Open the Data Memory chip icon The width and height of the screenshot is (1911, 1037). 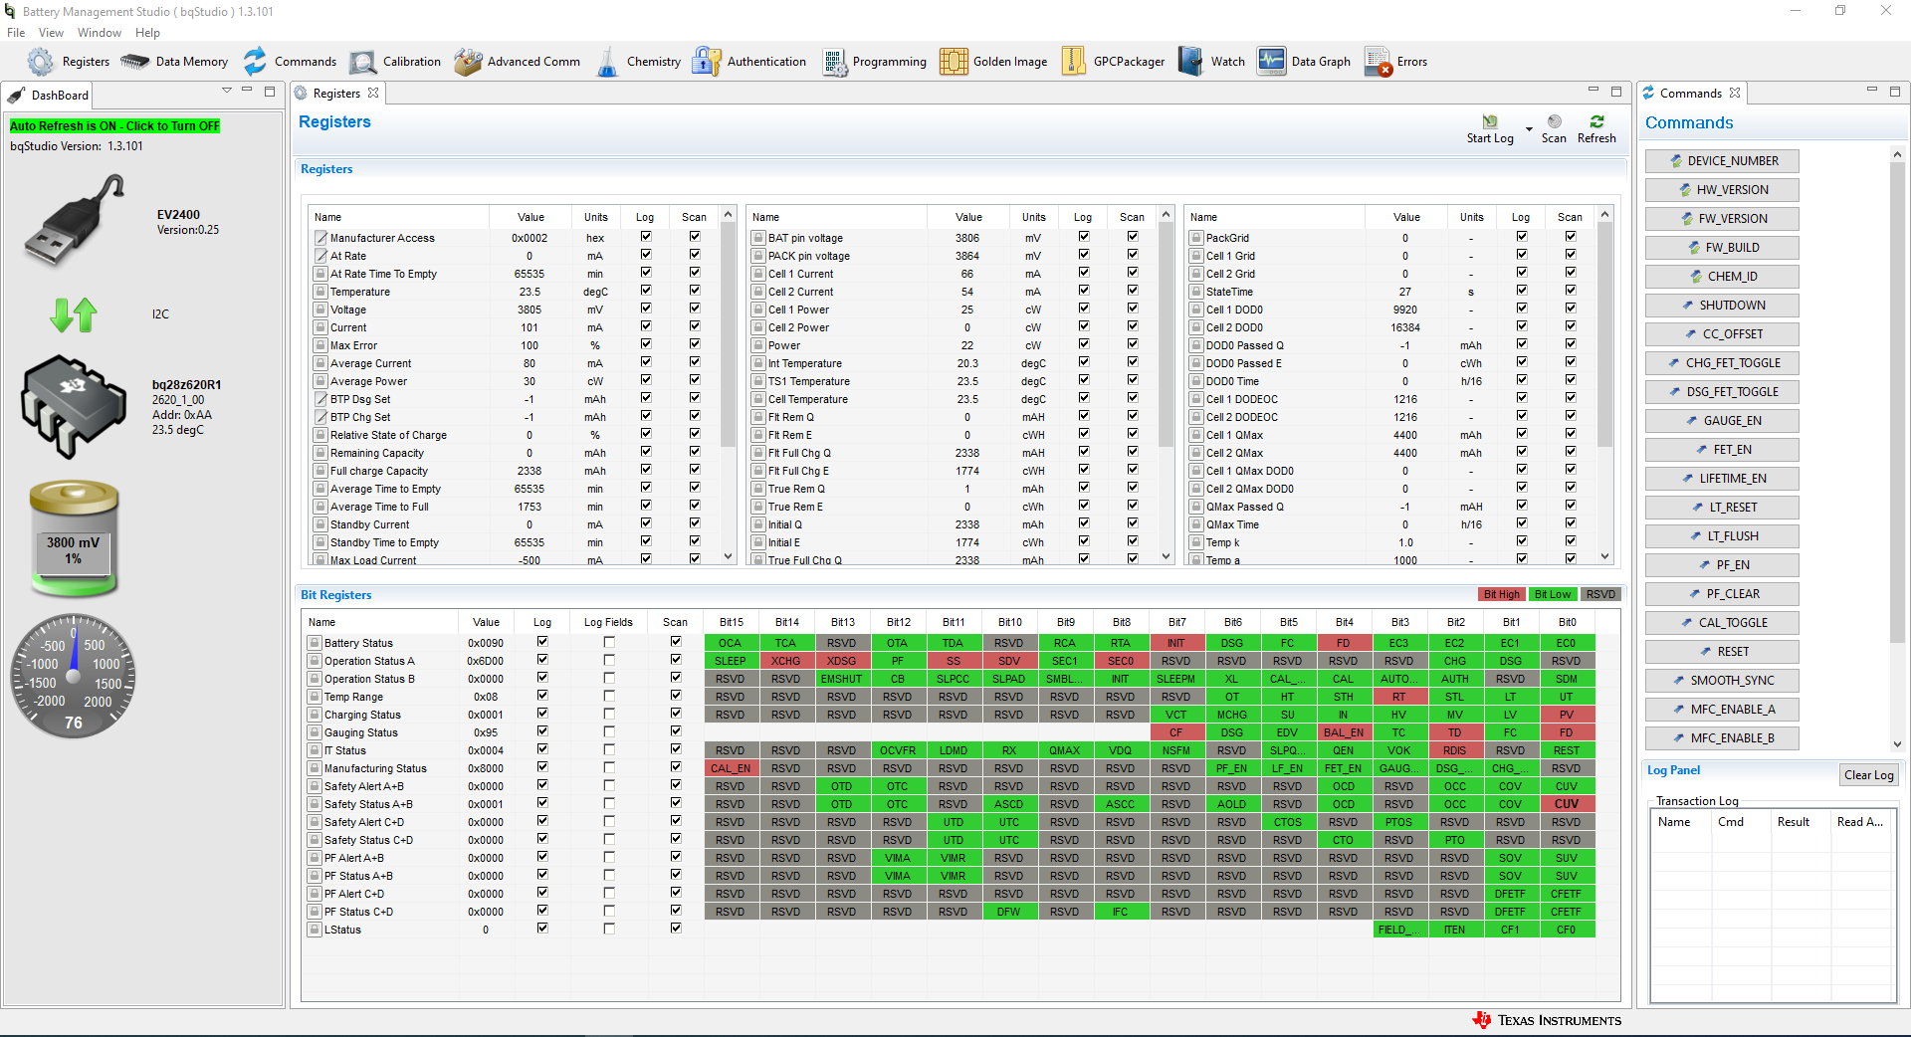coord(135,62)
